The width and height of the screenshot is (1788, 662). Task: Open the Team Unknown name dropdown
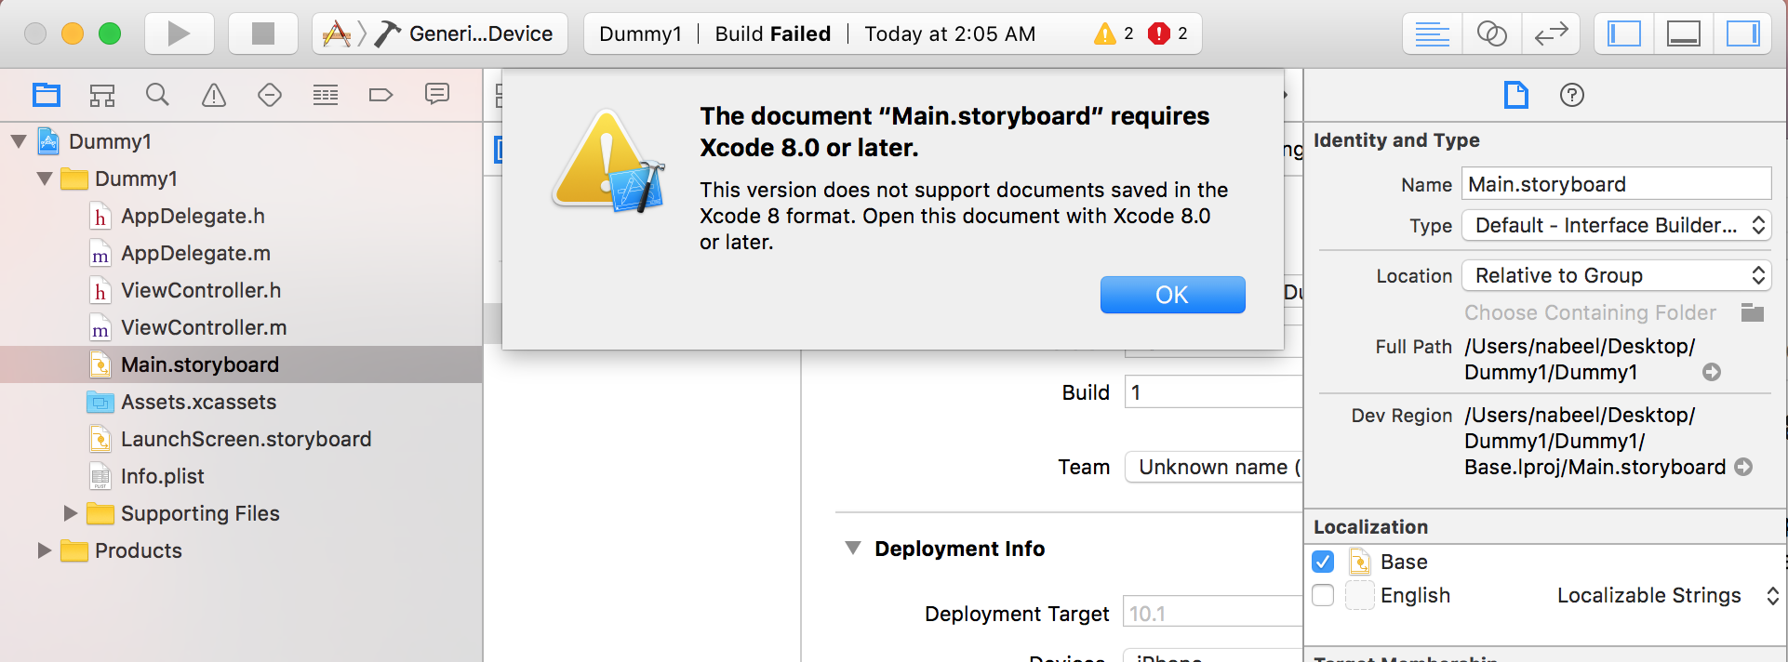(1213, 467)
